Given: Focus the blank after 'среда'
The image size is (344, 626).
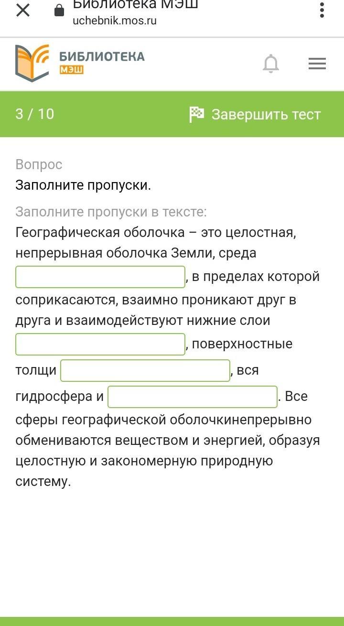Looking at the screenshot, I should 100,277.
